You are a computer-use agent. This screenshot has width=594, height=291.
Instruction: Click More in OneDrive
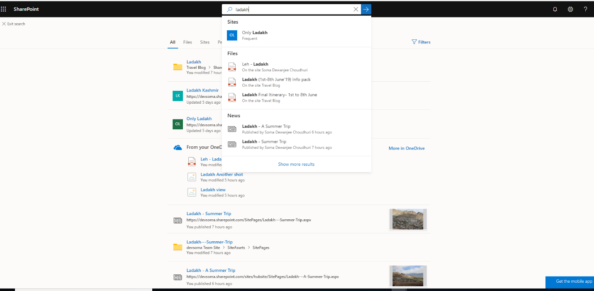tap(407, 148)
